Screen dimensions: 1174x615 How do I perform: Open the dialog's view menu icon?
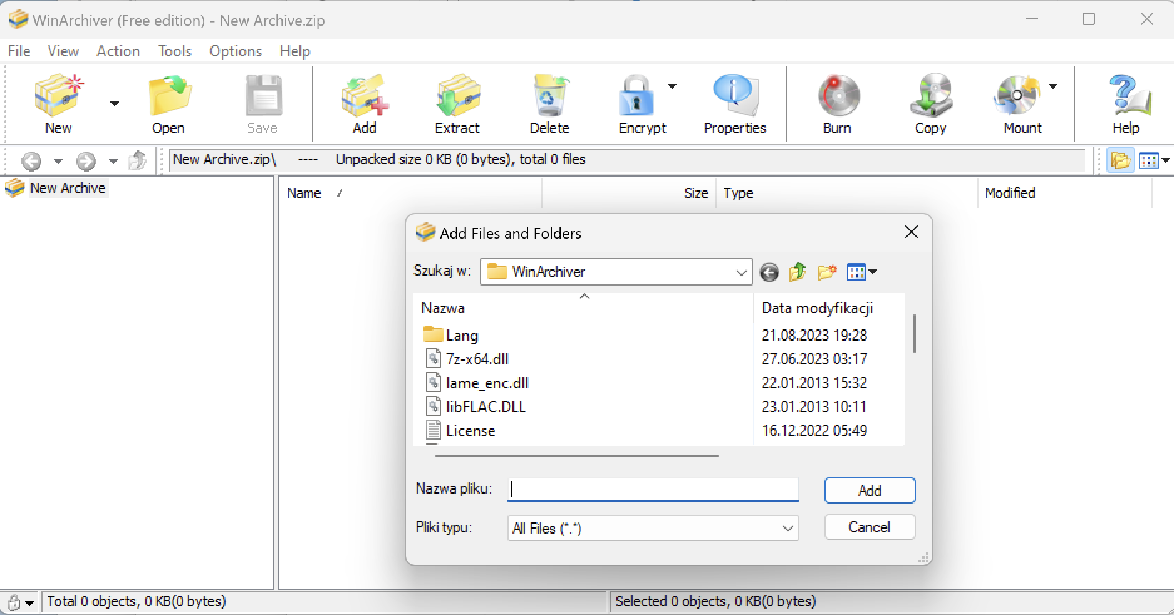[861, 272]
